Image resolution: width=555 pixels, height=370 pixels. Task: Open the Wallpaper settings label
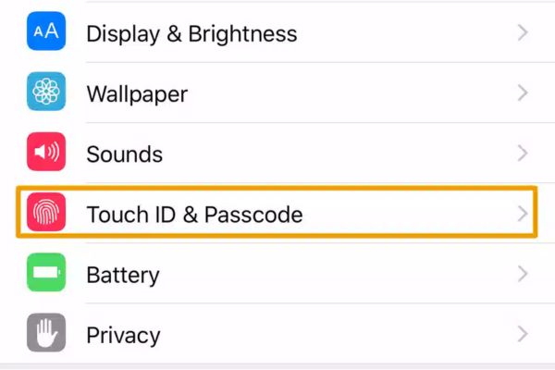pyautogui.click(x=137, y=94)
